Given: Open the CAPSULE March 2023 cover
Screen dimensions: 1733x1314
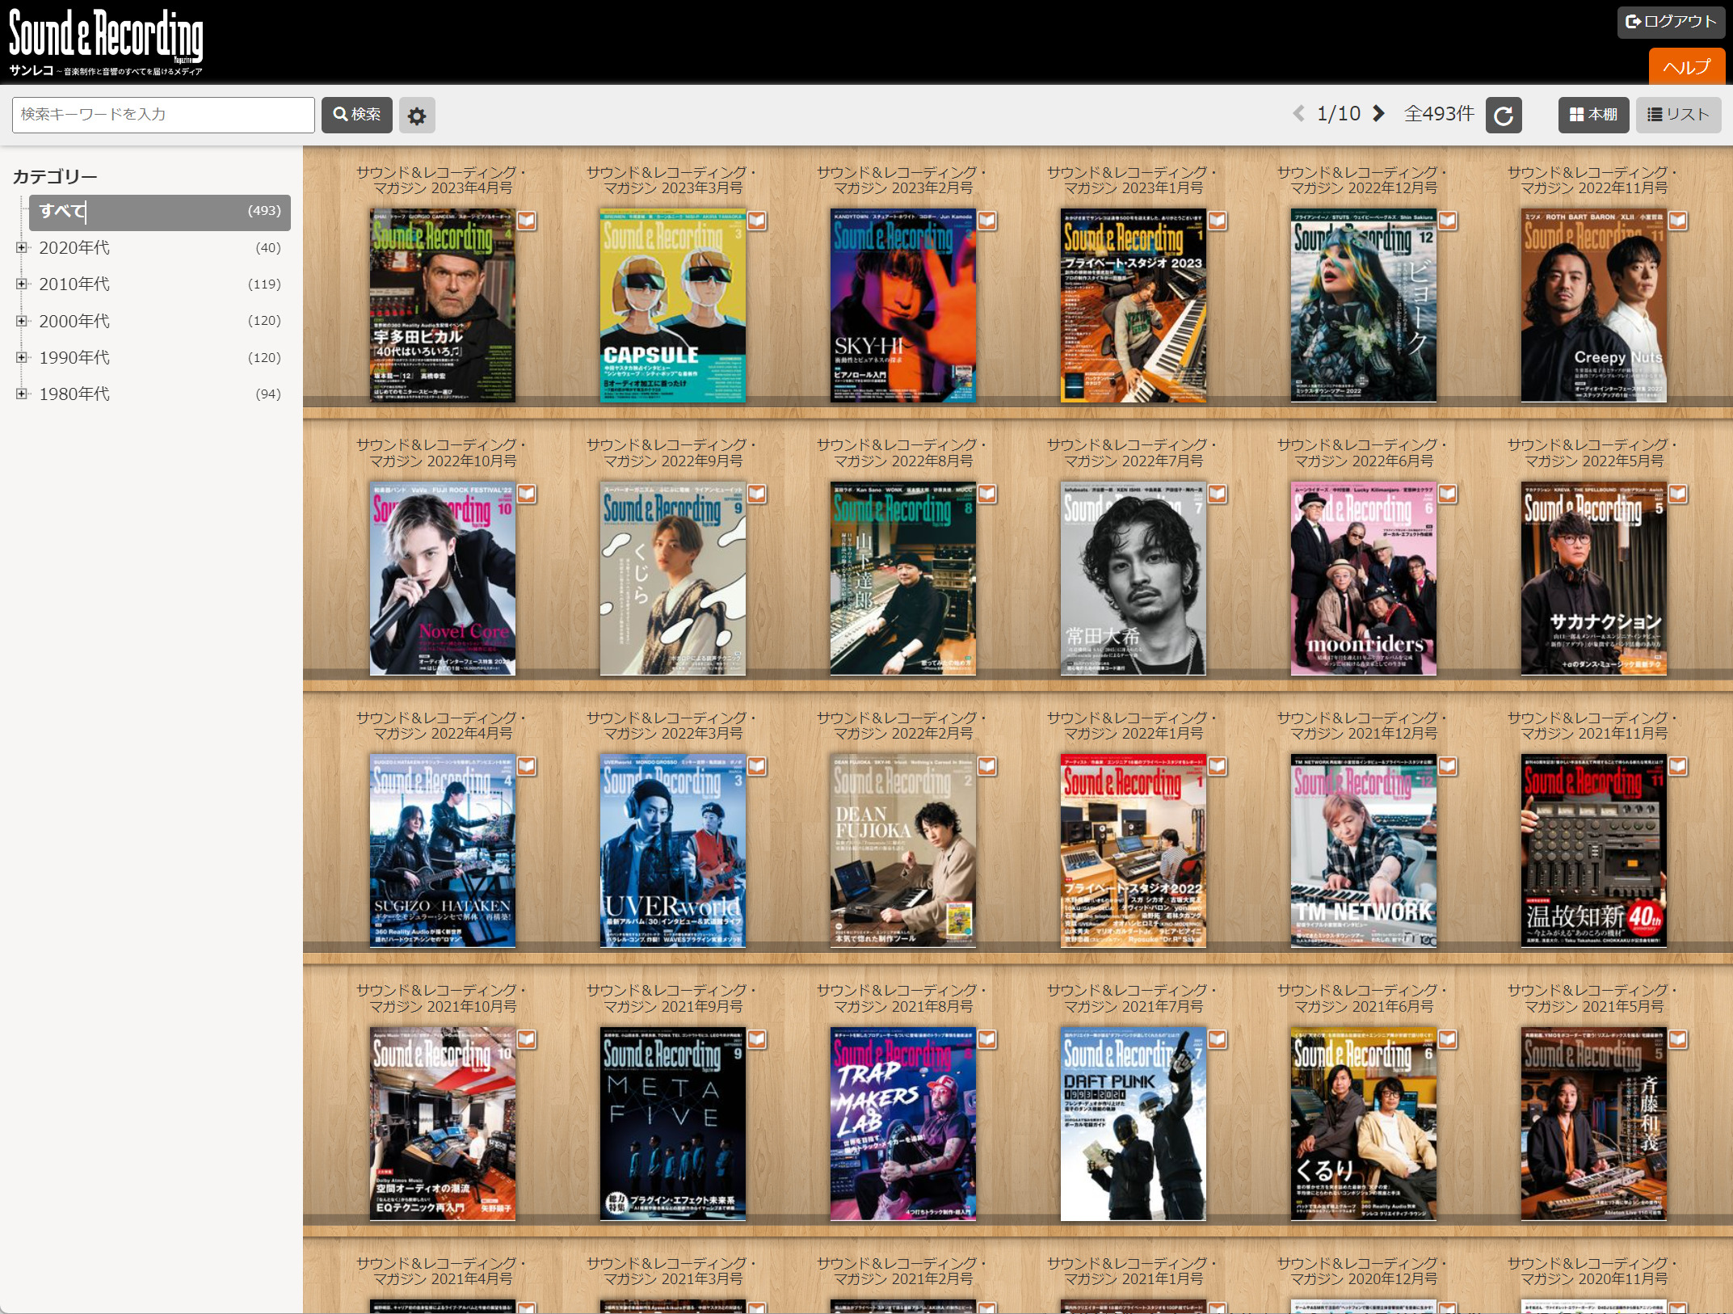Looking at the screenshot, I should [673, 305].
